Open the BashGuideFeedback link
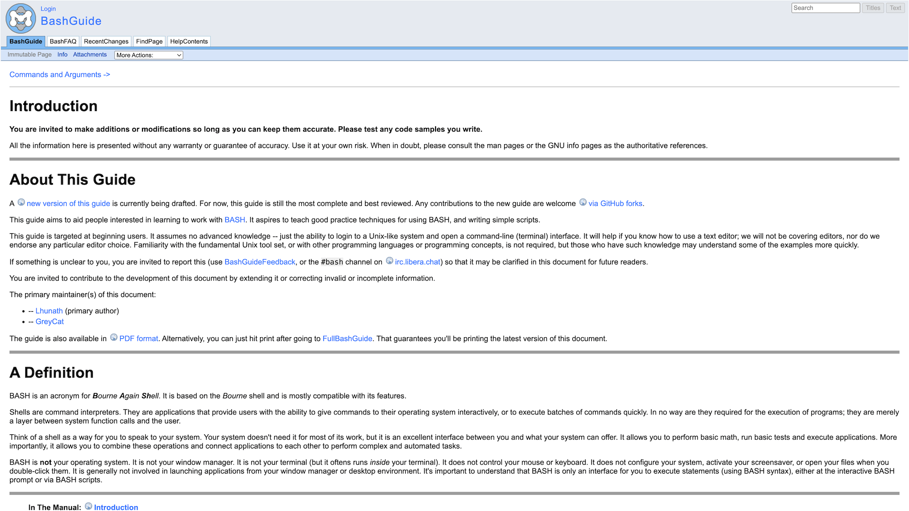Image resolution: width=909 pixels, height=511 pixels. [x=259, y=262]
